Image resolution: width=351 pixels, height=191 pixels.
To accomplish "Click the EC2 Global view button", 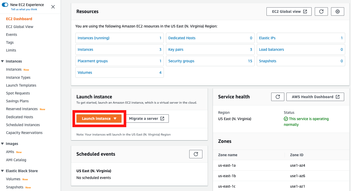I will (289, 12).
